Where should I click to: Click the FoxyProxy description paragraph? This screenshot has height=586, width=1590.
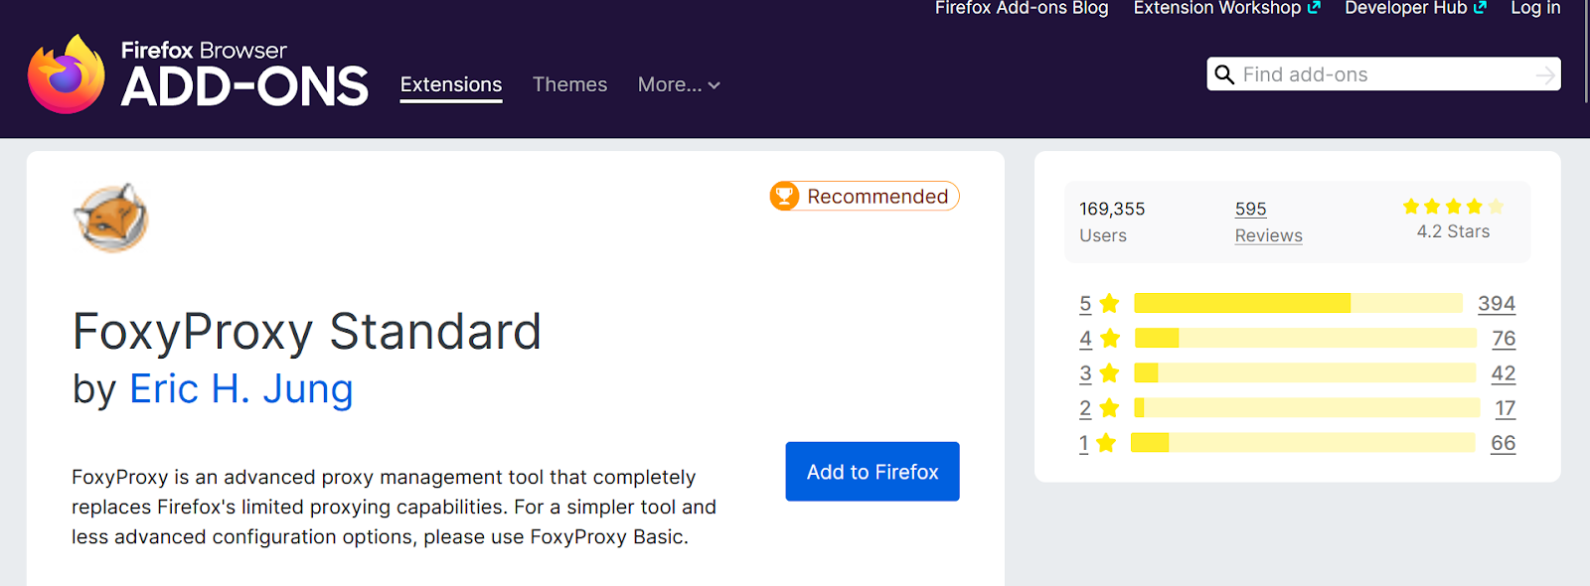[x=394, y=507]
